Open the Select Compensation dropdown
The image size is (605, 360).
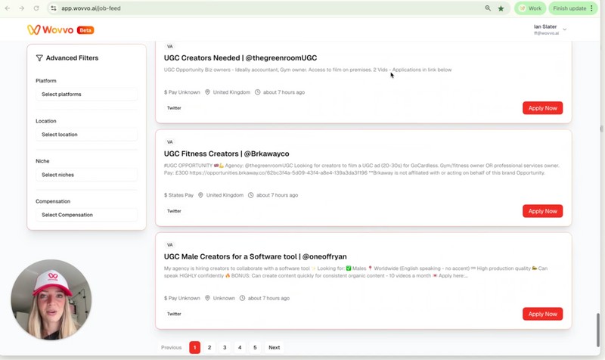click(x=86, y=215)
